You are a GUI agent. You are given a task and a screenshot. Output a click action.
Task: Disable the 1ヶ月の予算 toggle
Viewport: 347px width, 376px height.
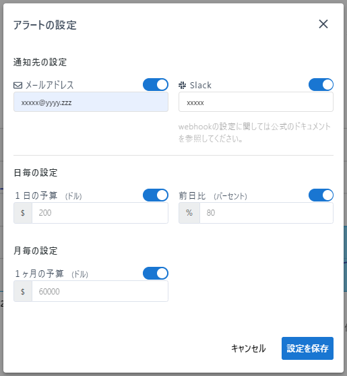pos(156,274)
